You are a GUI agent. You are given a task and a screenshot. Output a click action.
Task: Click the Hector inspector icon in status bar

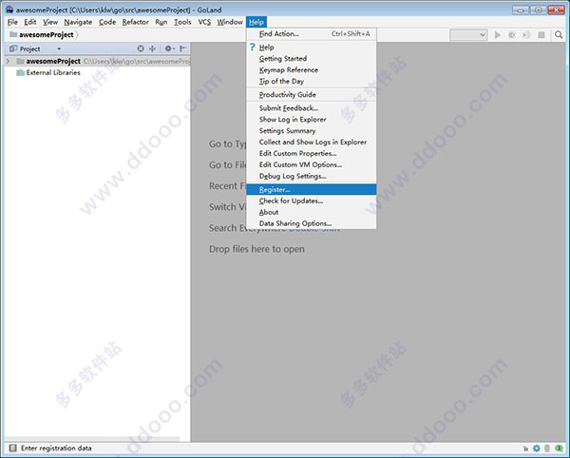547,448
